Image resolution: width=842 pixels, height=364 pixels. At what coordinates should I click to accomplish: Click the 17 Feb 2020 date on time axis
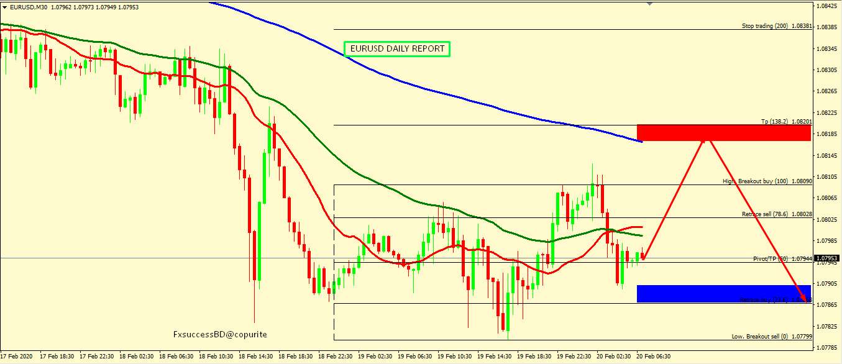point(17,357)
